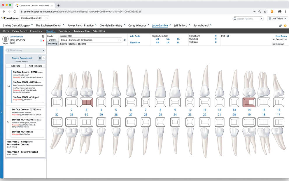Open plan settings gear icon
Image resolution: width=289 pixels, height=181 pixels.
125,40
